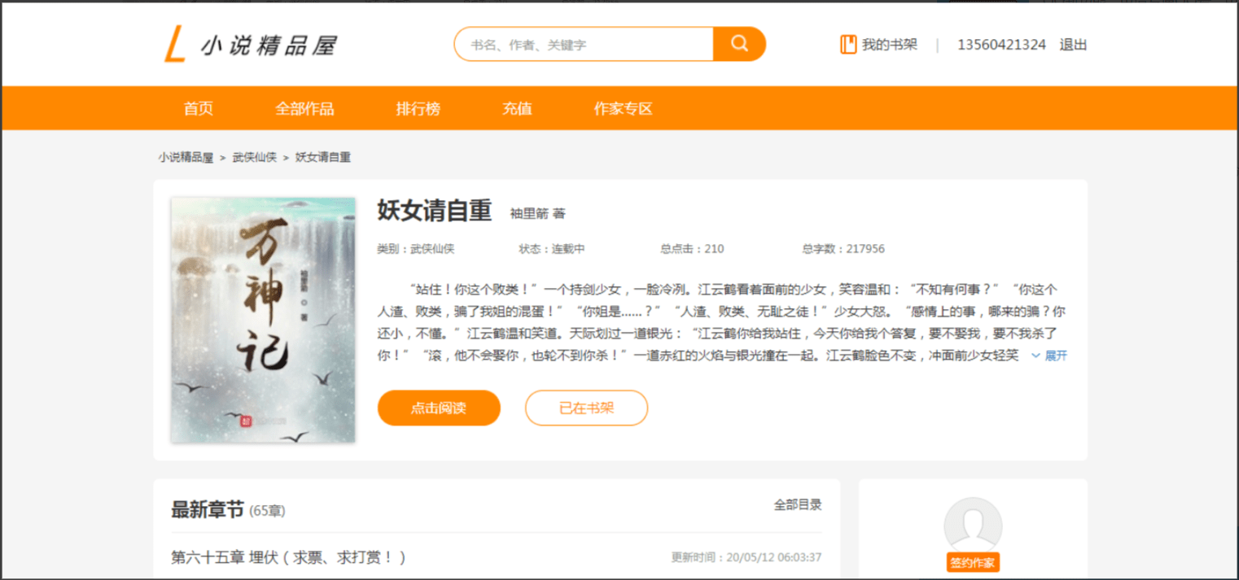Image resolution: width=1239 pixels, height=580 pixels.
Task: Click the 小说精品屋 logo
Action: [250, 45]
